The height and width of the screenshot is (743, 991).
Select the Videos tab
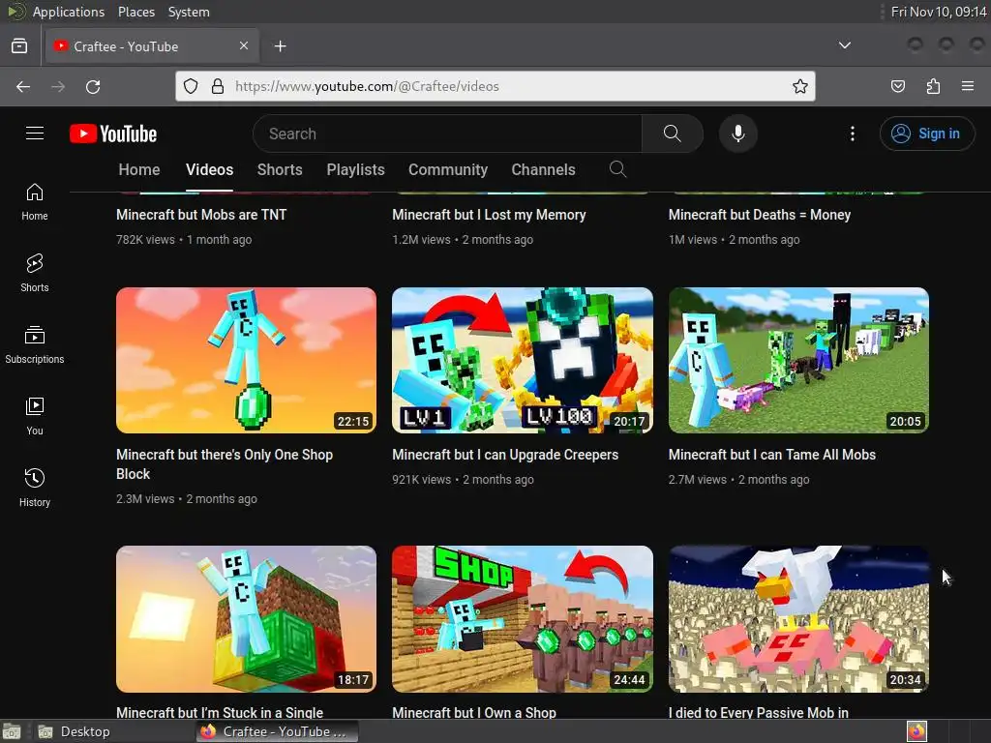pyautogui.click(x=209, y=169)
